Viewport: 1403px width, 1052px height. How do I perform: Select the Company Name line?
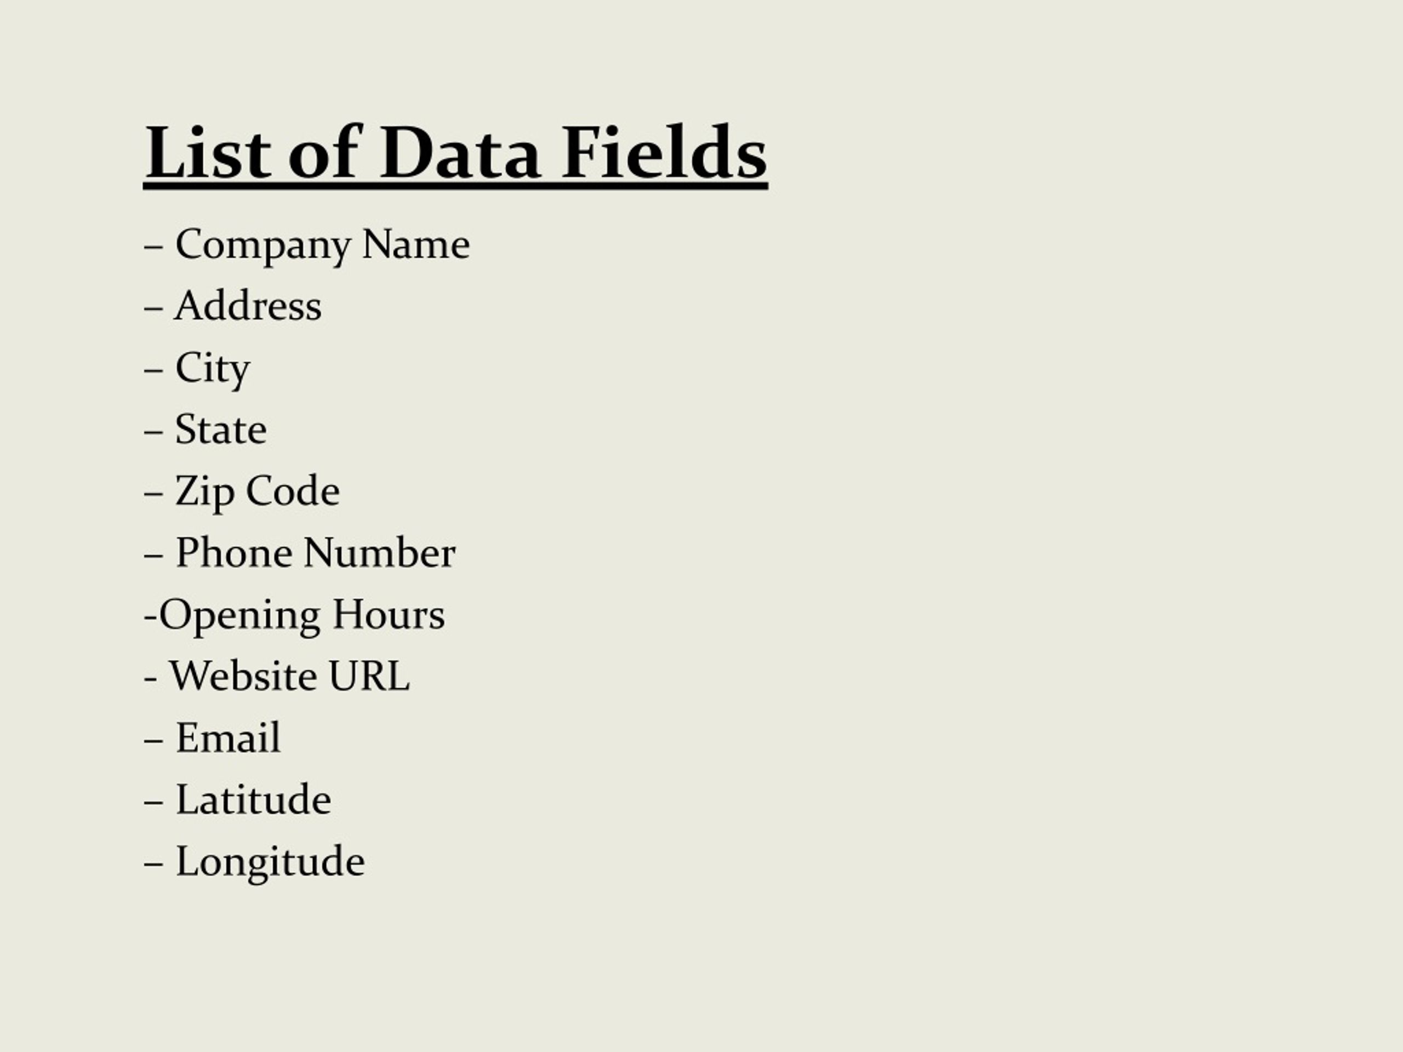point(307,246)
